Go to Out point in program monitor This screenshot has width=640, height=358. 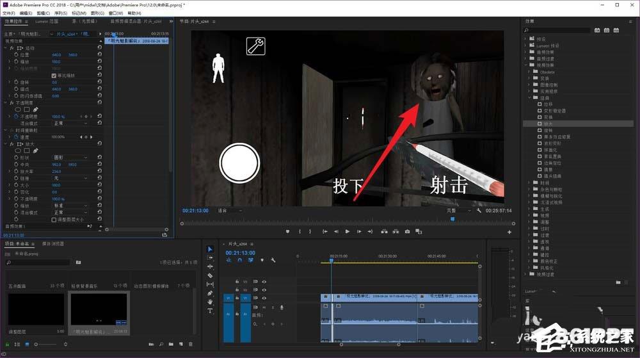click(x=370, y=231)
